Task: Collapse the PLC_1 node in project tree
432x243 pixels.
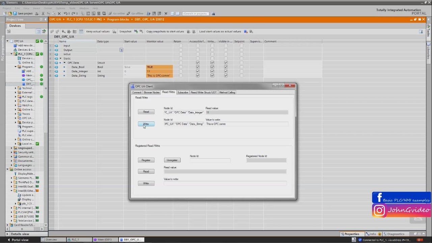Action: tap(11, 54)
